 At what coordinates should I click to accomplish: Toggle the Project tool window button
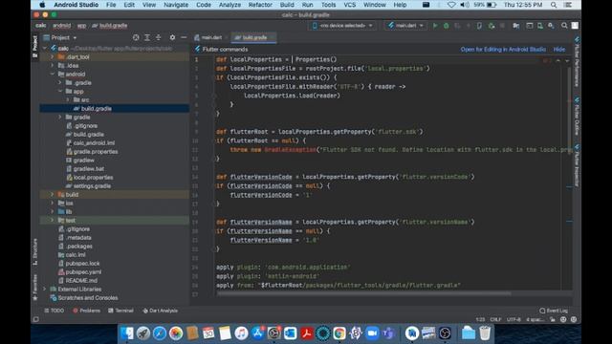coord(35,46)
